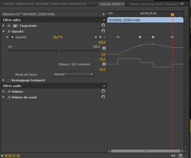Toggle value graph range lock
This screenshot has height=158, width=191.
104,48
